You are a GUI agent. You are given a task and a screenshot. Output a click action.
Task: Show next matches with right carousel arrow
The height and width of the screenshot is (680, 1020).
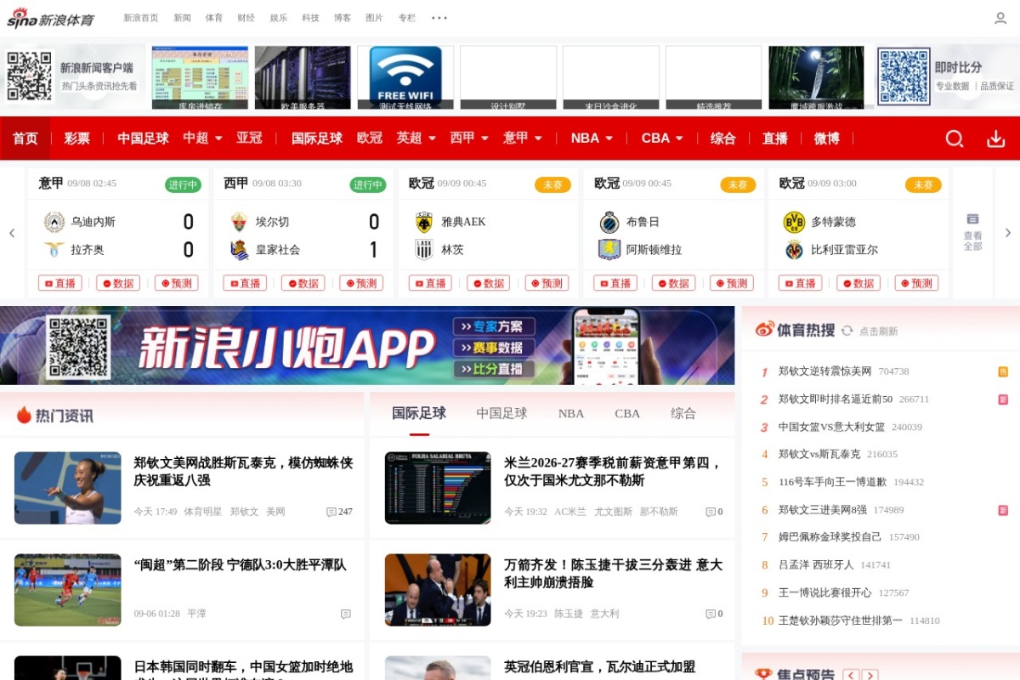(1008, 233)
